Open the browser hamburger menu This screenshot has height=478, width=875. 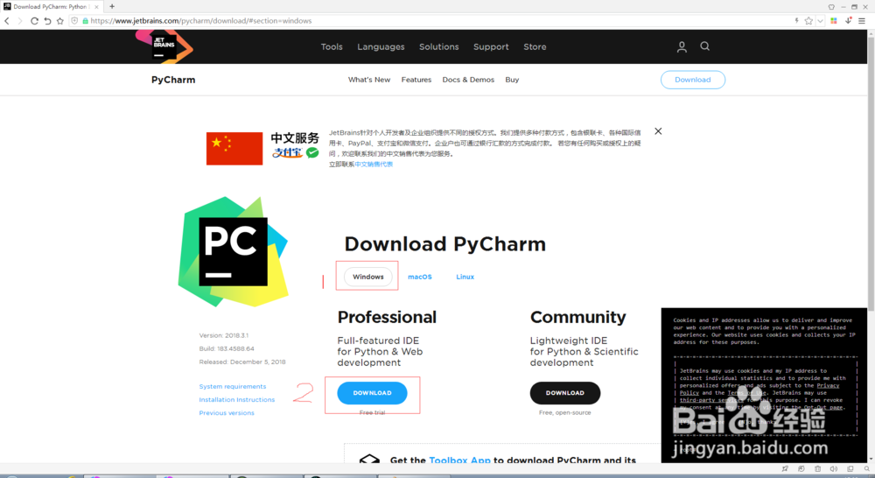tap(862, 21)
